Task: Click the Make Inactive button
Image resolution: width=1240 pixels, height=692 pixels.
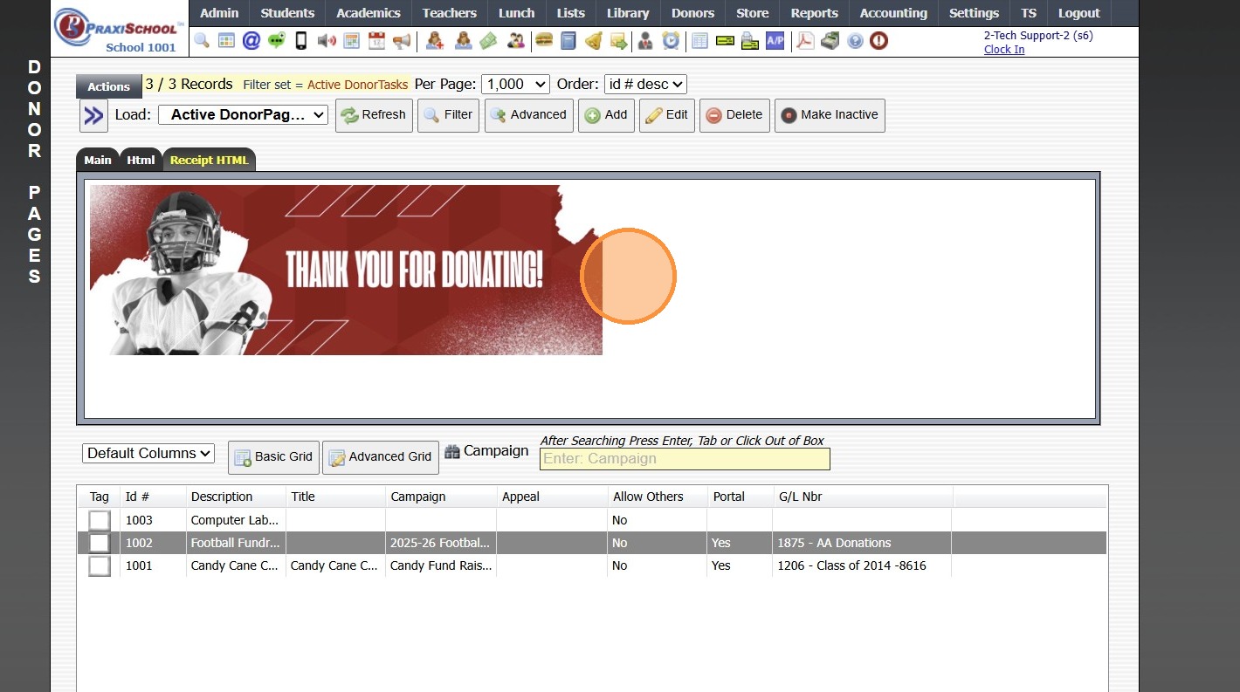Action: click(x=830, y=115)
